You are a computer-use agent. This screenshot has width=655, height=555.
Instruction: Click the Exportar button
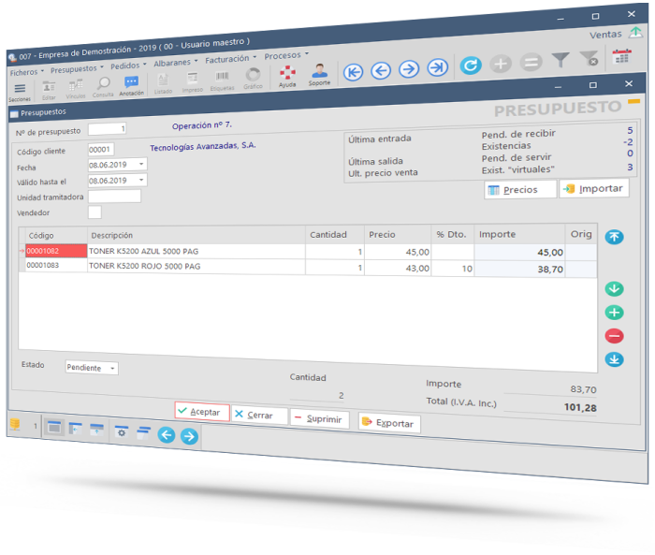click(388, 423)
